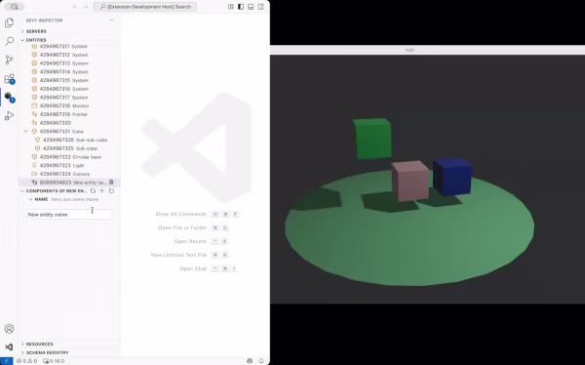
Task: Toggle the bottom panel
Action: [x=251, y=7]
